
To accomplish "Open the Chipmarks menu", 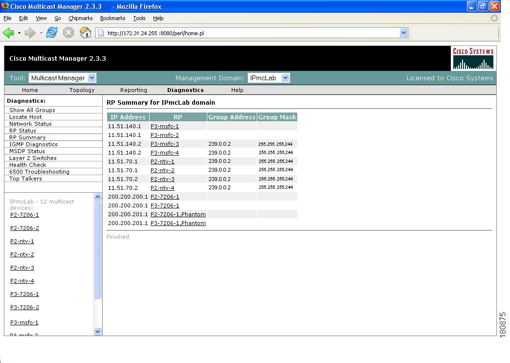I will pyautogui.click(x=81, y=18).
